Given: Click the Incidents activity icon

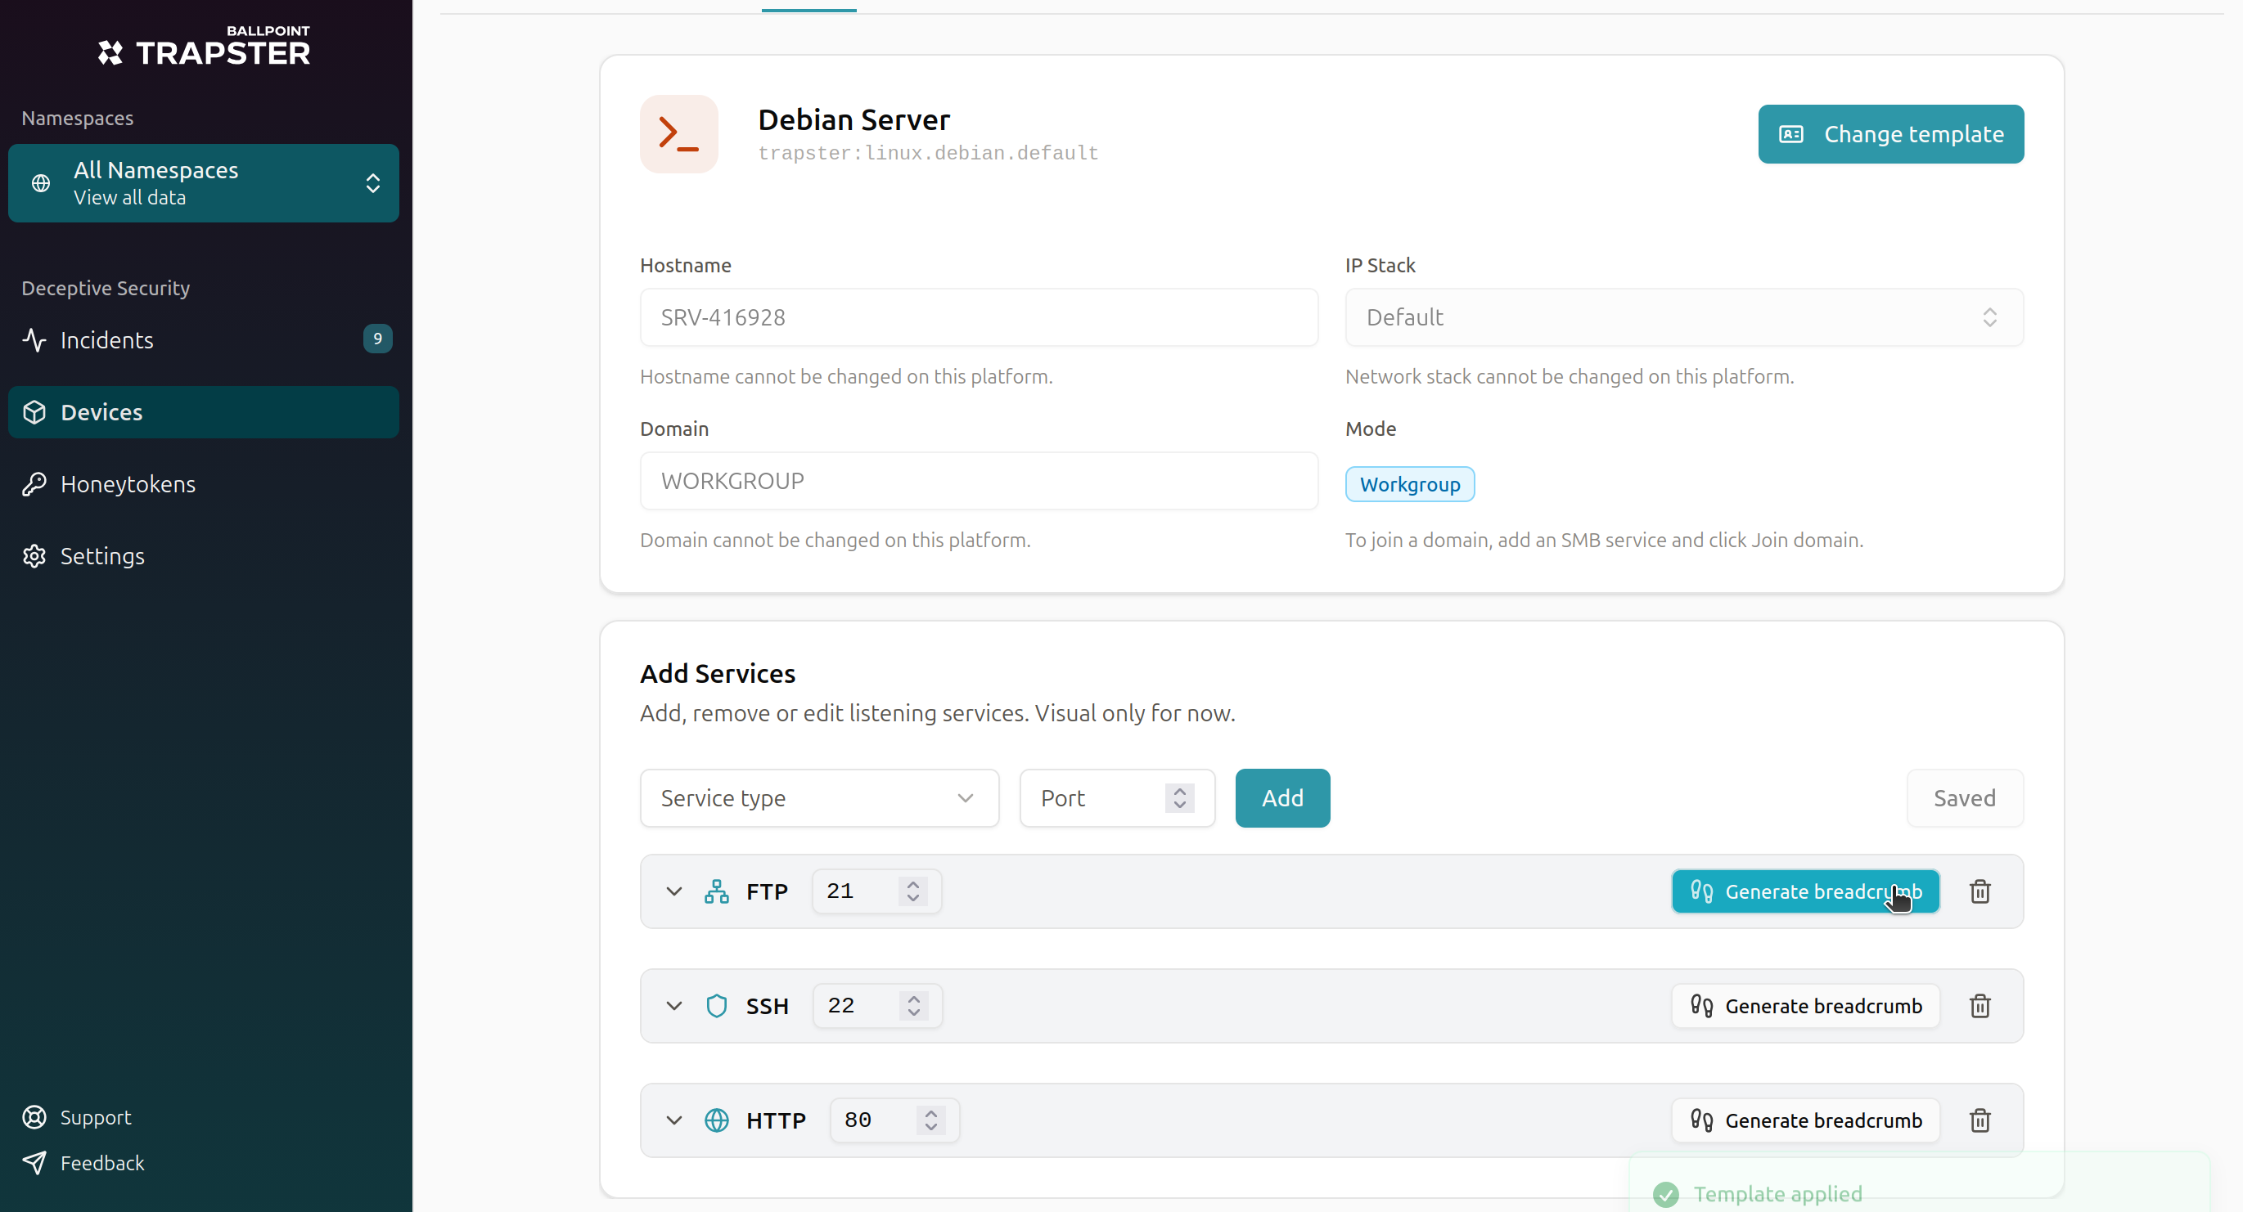Looking at the screenshot, I should (x=34, y=339).
